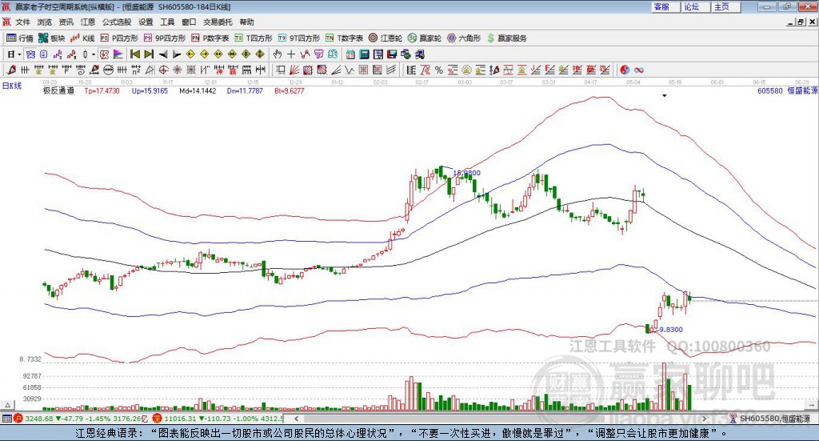Viewport: 819px width, 441px height.
Task: Open the 日 period dropdown arrow
Action: coord(19,54)
